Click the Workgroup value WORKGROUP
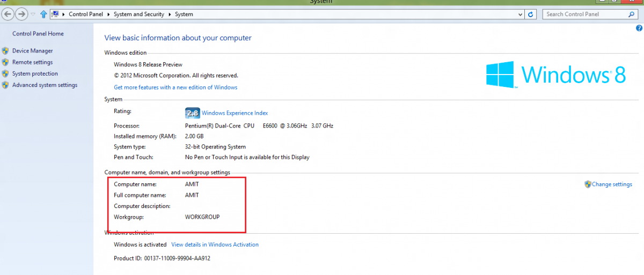The width and height of the screenshot is (644, 275). pos(202,217)
